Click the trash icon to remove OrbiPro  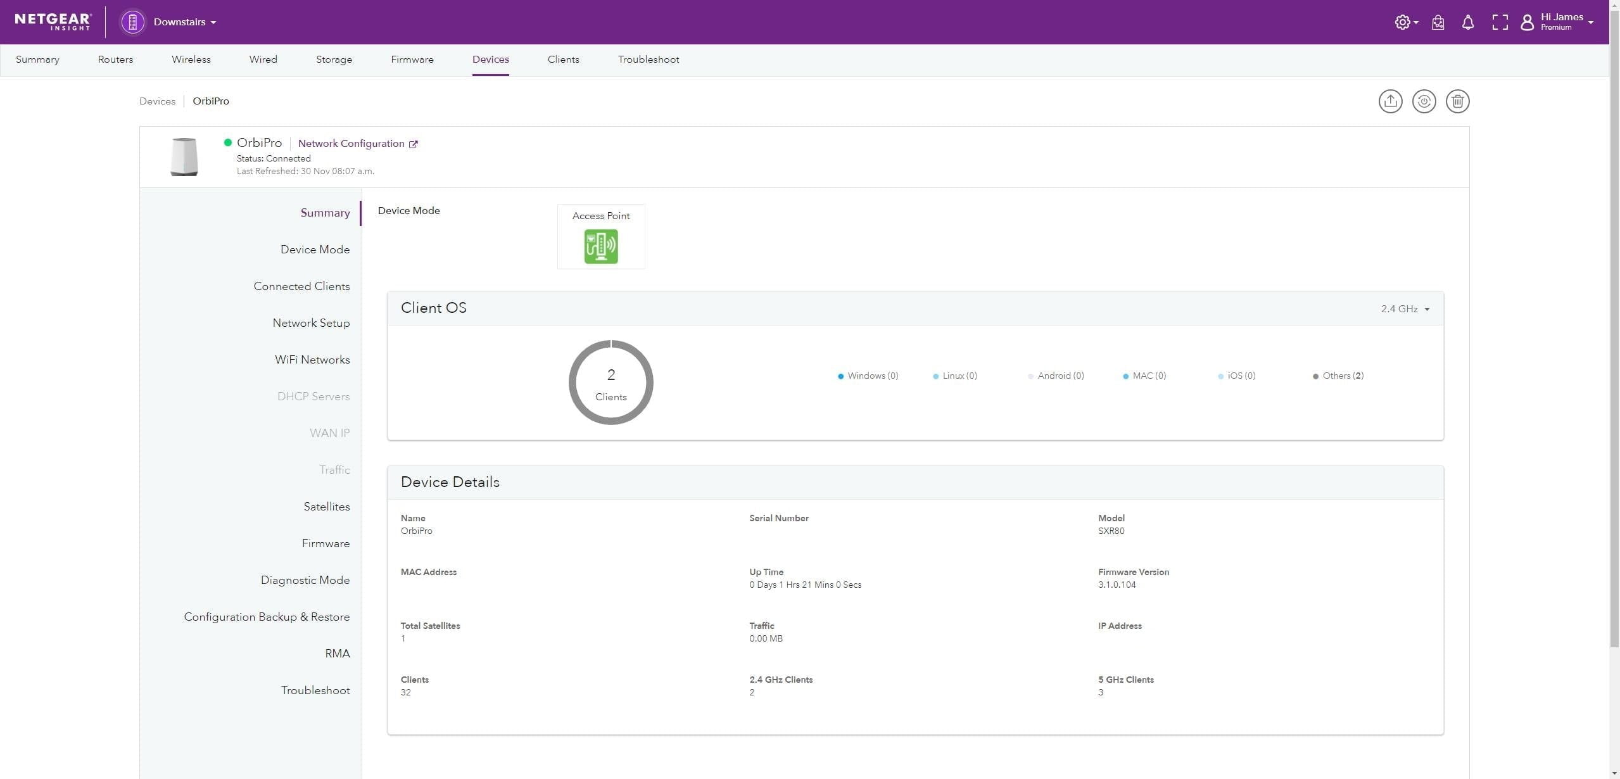[x=1457, y=101]
